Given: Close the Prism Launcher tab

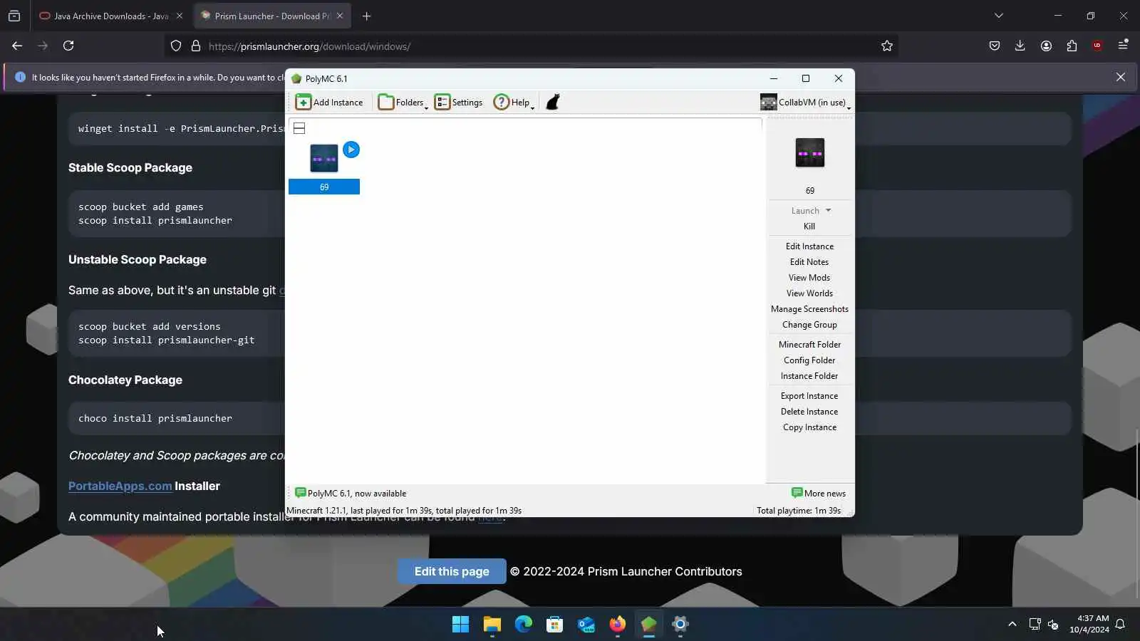Looking at the screenshot, I should click(x=340, y=16).
